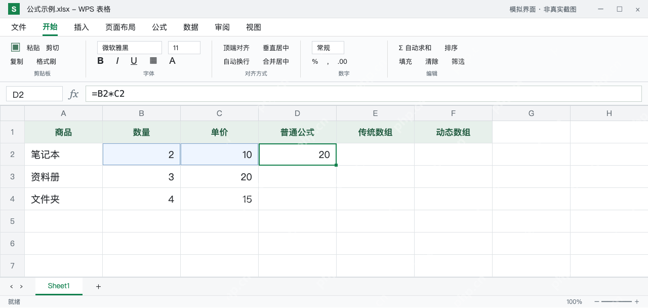Viewport: 648px width, 308px height.
Task: Select the Sheet1 sheet tab
Action: [59, 286]
